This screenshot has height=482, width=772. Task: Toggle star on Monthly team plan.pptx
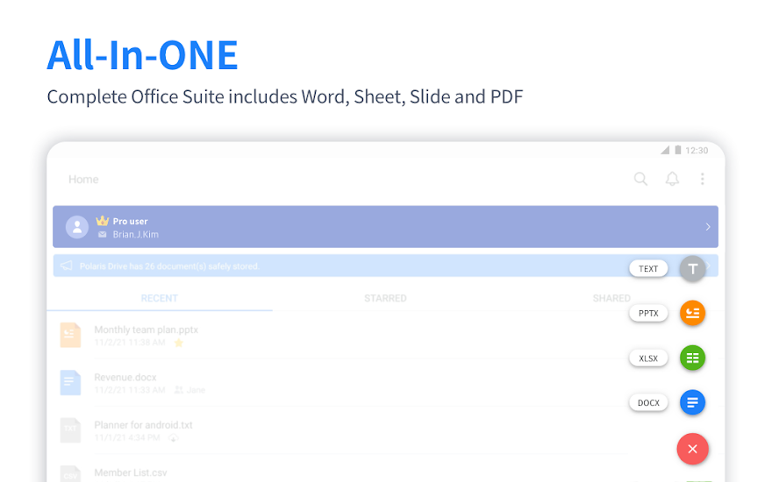[x=179, y=343]
